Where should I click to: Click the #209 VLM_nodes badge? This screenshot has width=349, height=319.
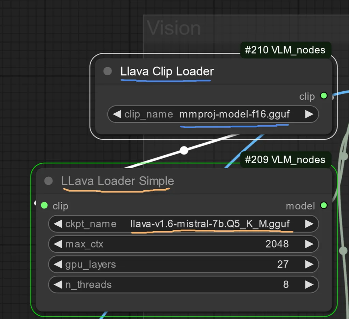pyautogui.click(x=285, y=160)
